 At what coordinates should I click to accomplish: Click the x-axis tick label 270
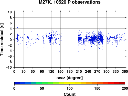coord(97,71)
